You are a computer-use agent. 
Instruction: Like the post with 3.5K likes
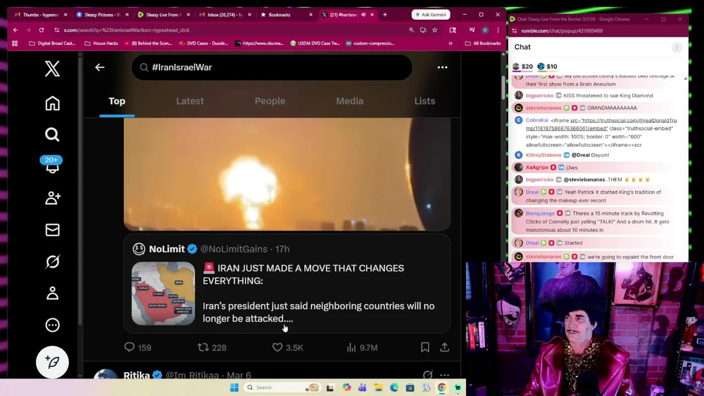point(287,348)
